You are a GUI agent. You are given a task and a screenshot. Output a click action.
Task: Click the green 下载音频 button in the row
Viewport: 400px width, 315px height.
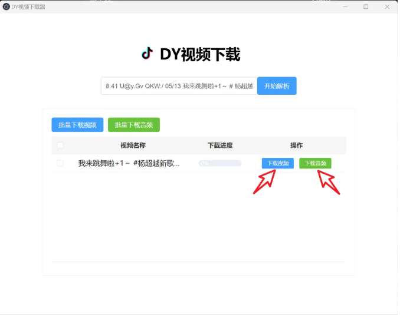tap(315, 163)
